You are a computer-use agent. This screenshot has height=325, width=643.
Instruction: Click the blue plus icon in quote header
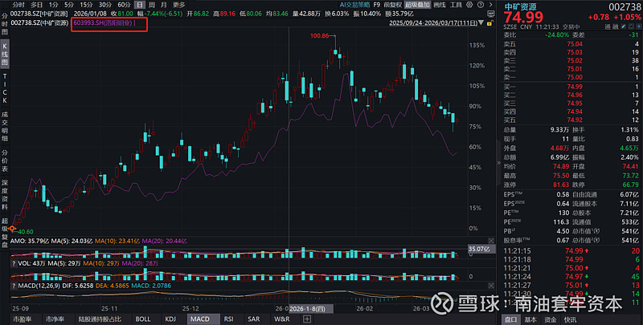coord(639,26)
